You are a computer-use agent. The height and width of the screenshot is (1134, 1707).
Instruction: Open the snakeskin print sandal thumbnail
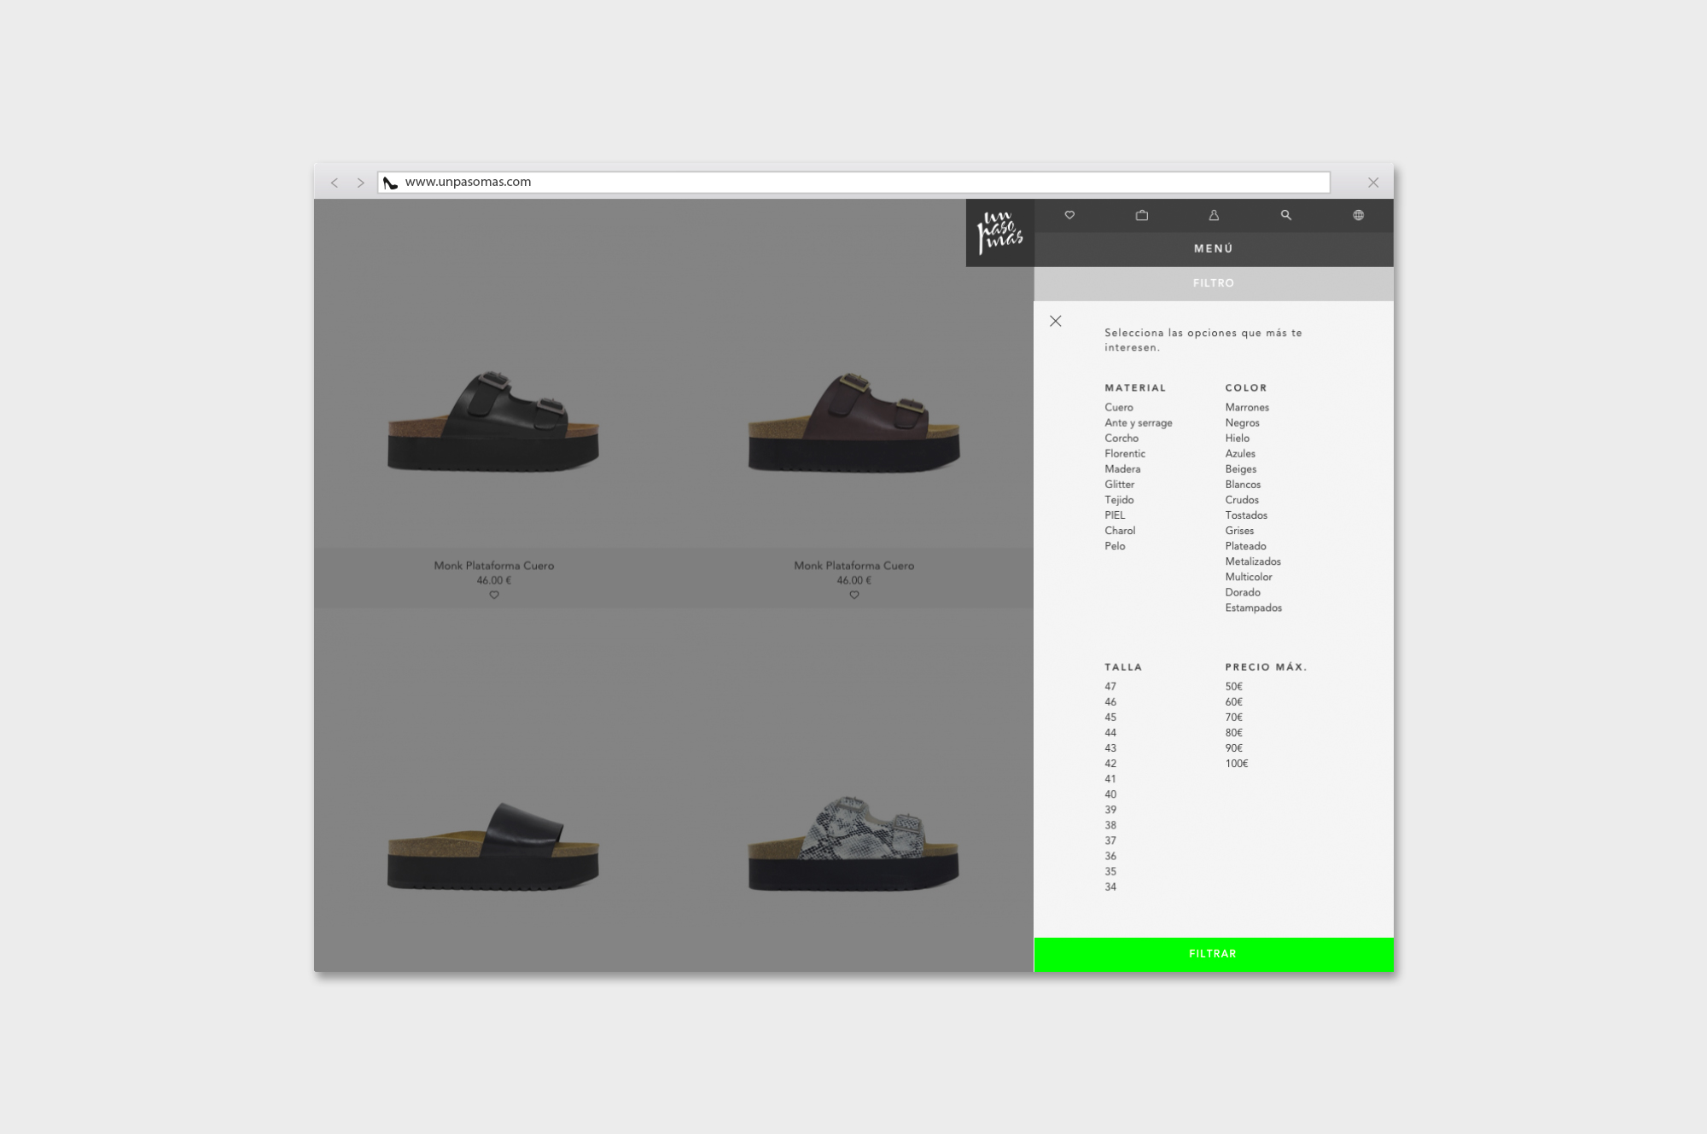[853, 843]
